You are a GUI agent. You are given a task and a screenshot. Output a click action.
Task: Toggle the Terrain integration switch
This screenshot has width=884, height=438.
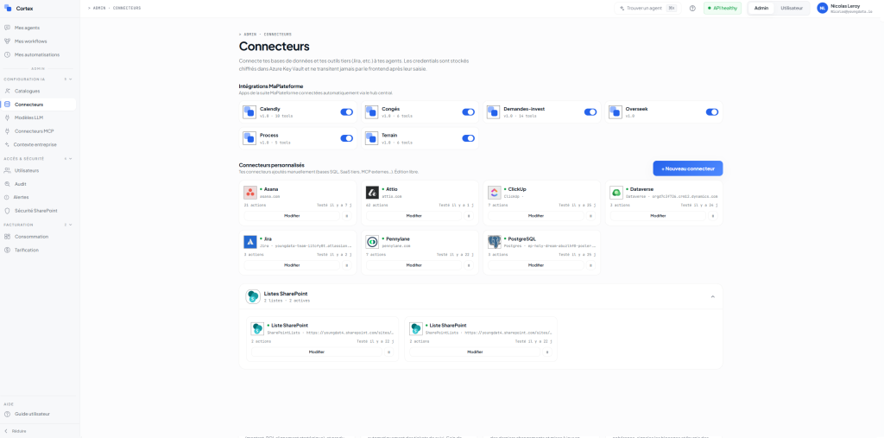pyautogui.click(x=469, y=138)
